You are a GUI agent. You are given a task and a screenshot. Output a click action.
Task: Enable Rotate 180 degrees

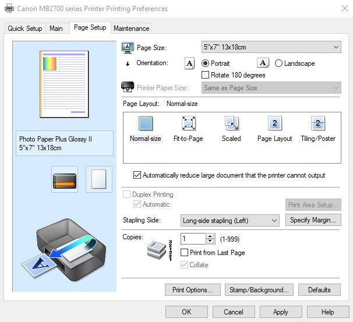[205, 75]
